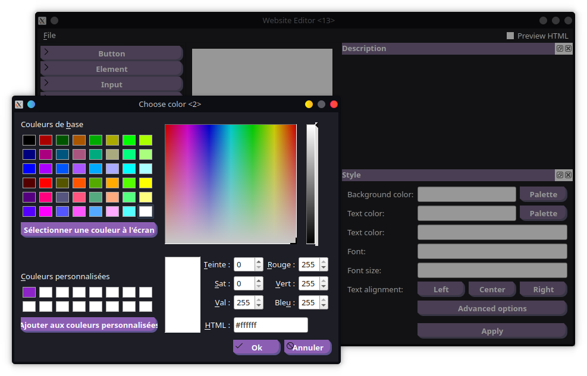The width and height of the screenshot is (587, 376).
Task: Click the blue dot in color dialog titlebar
Action: click(32, 105)
